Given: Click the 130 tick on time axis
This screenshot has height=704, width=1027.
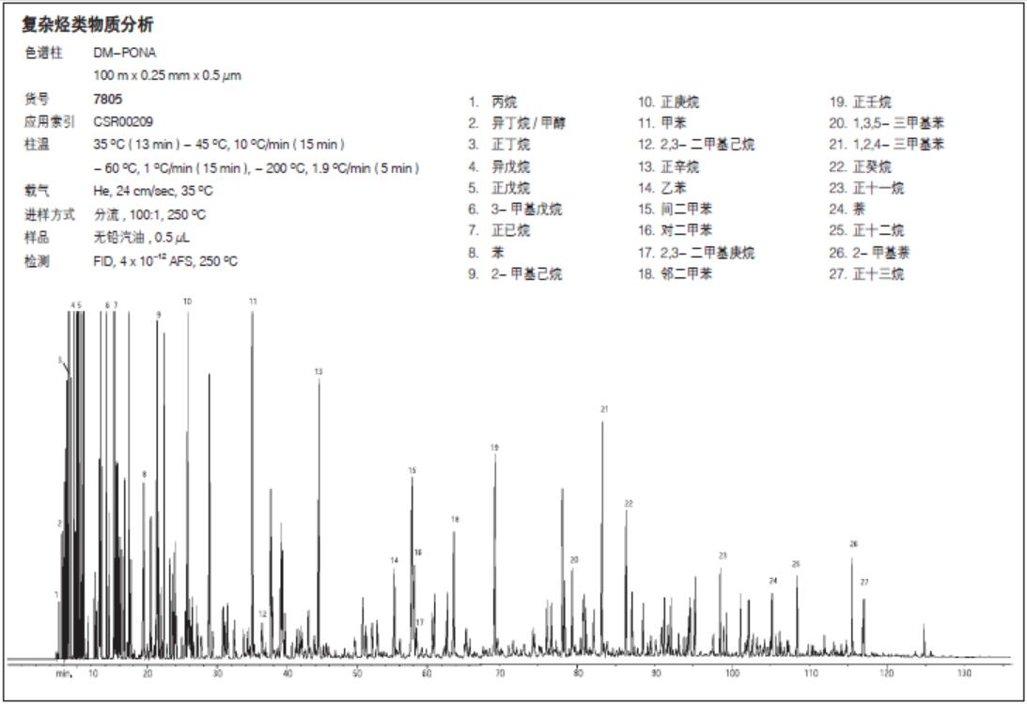Looking at the screenshot, I should pos(964,673).
